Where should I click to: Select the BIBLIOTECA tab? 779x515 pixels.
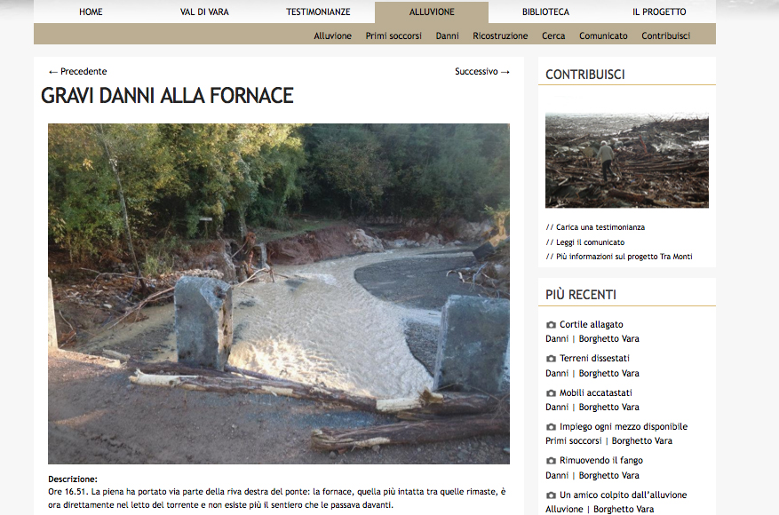[545, 12]
